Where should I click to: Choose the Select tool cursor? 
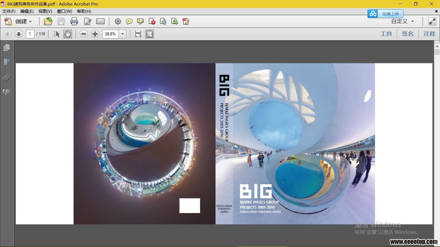[56, 34]
